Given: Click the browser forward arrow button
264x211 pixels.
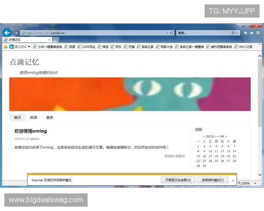Looking at the screenshot, I should coord(16,33).
